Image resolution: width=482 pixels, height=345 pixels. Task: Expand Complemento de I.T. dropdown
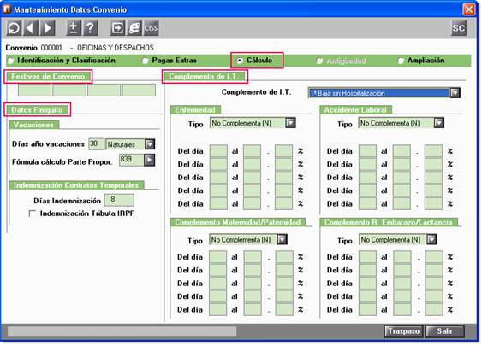click(x=455, y=93)
